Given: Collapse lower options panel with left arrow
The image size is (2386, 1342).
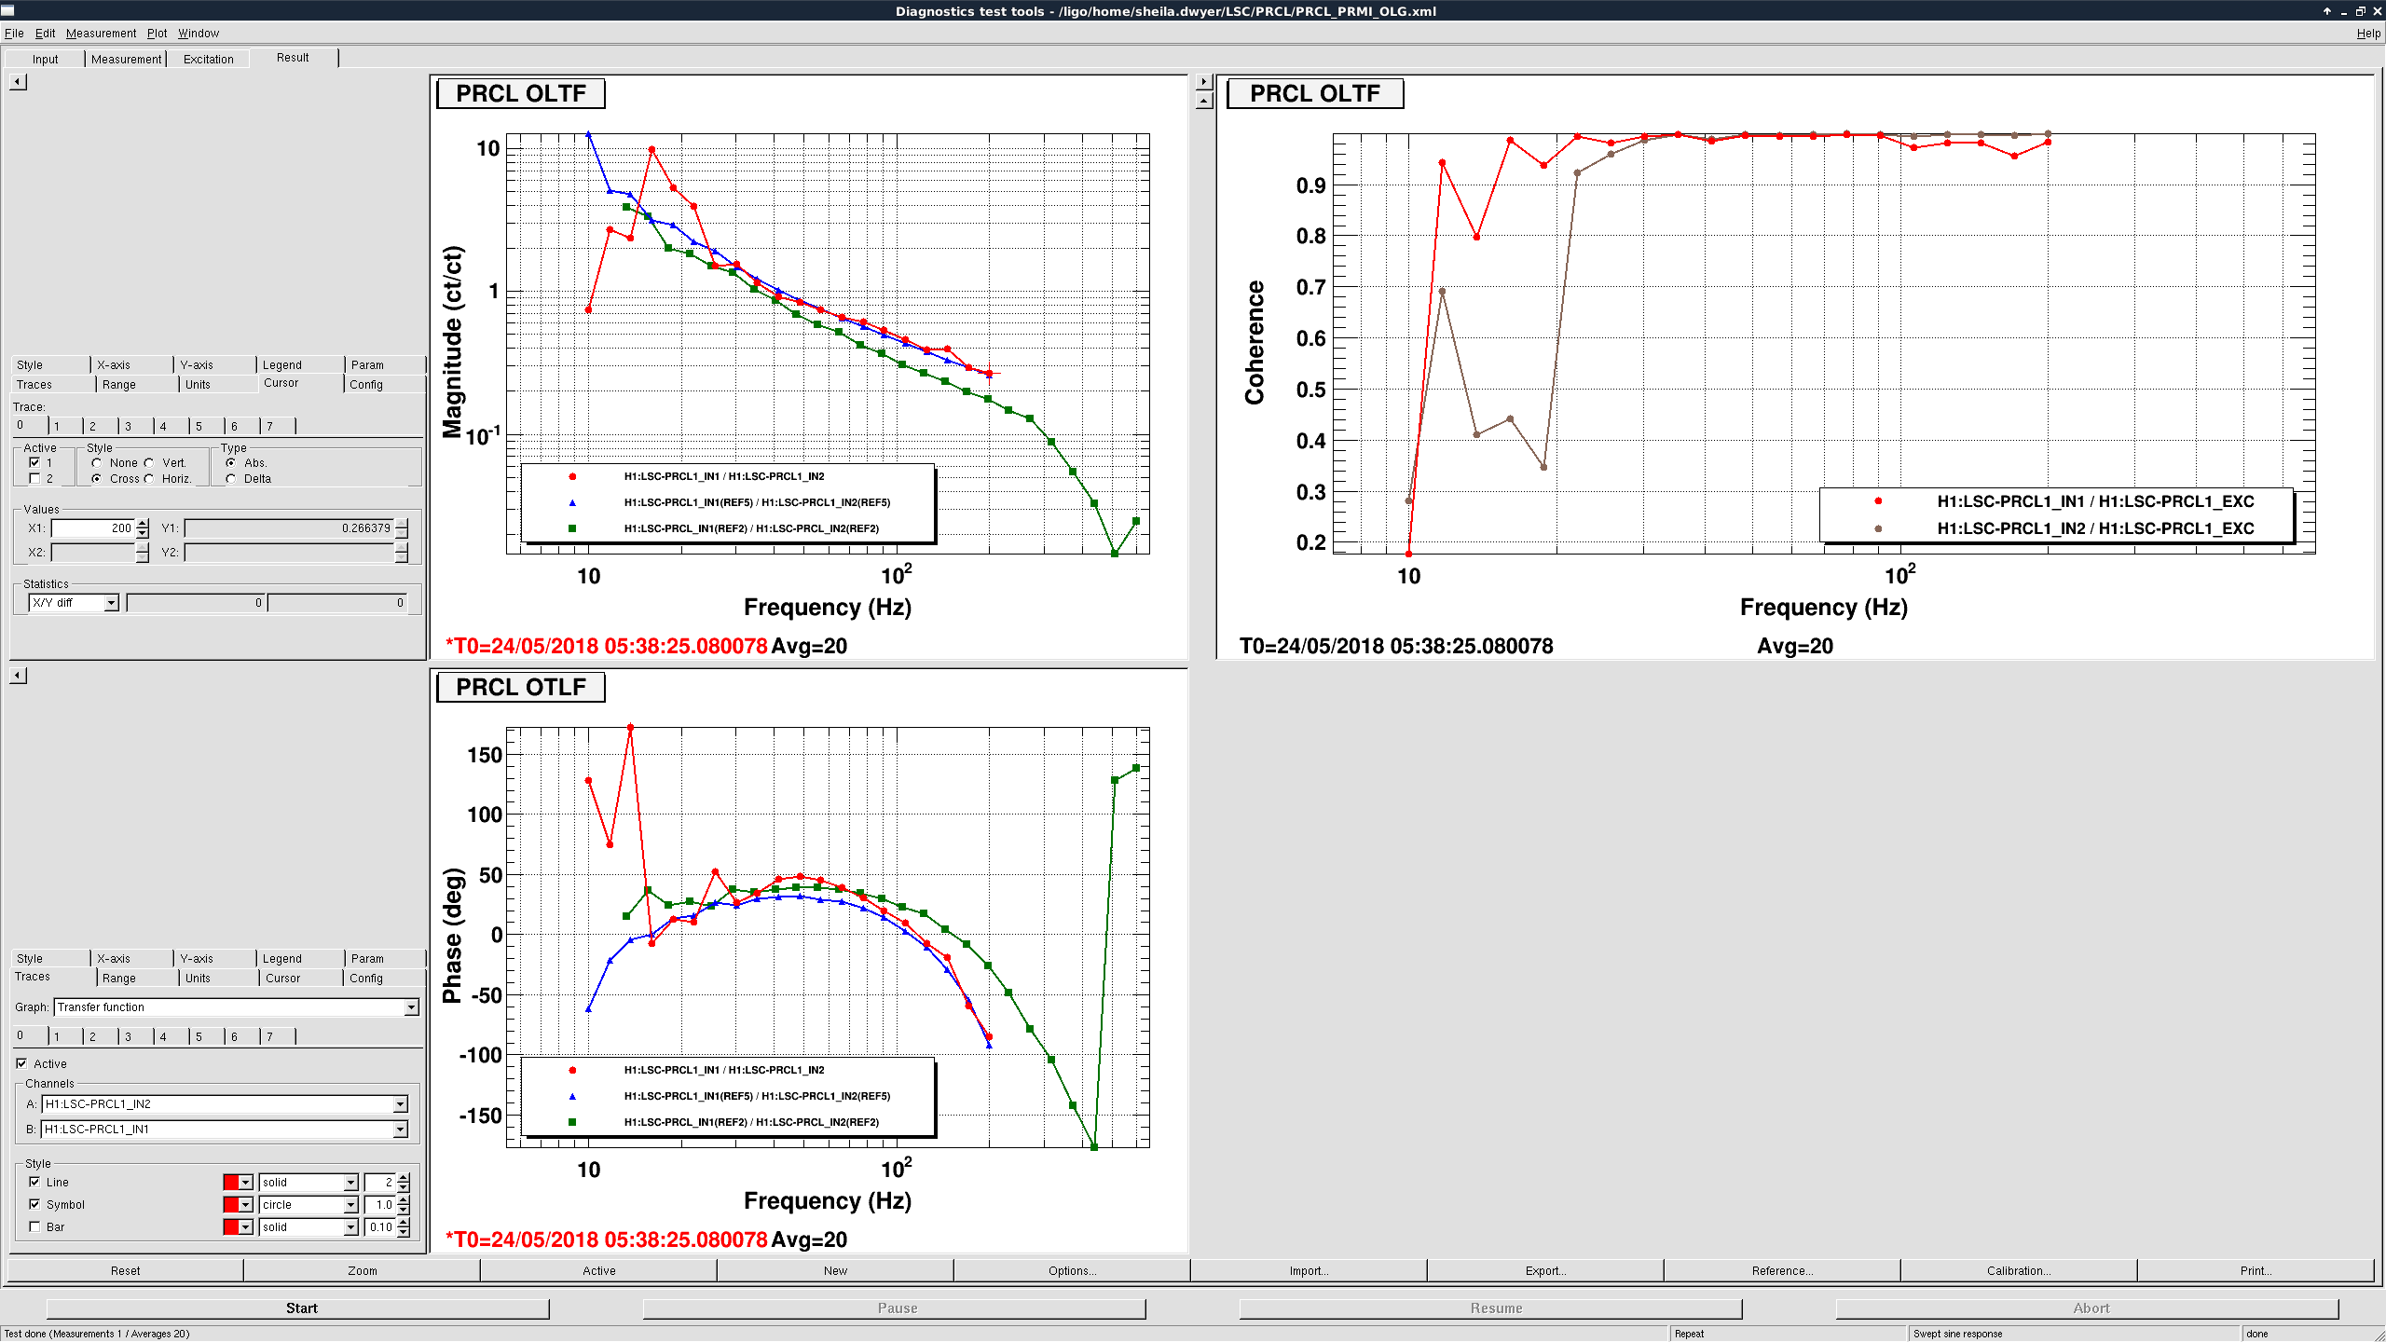Looking at the screenshot, I should (18, 676).
